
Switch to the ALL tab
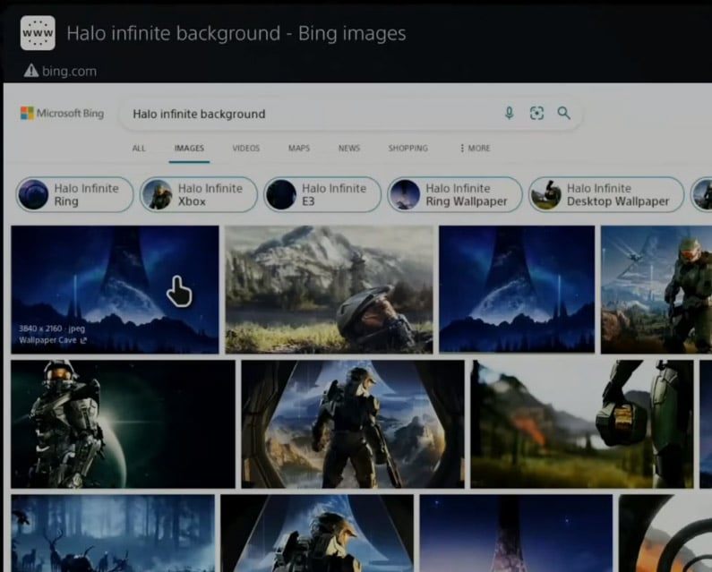coord(139,148)
